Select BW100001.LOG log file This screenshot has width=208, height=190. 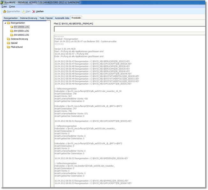pos(22,31)
